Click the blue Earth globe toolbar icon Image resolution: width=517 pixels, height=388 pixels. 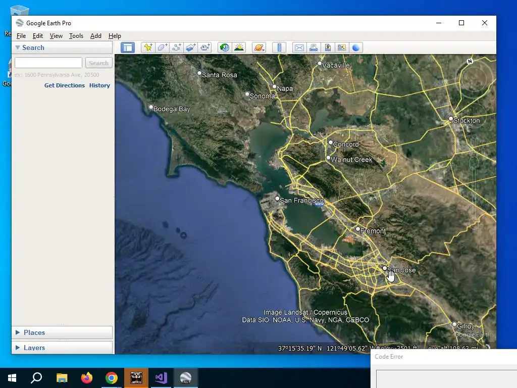coord(356,47)
